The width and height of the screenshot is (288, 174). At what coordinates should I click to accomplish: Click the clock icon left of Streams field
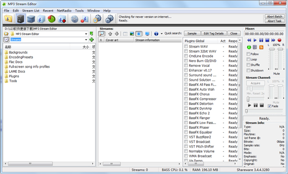click(x=6, y=39)
